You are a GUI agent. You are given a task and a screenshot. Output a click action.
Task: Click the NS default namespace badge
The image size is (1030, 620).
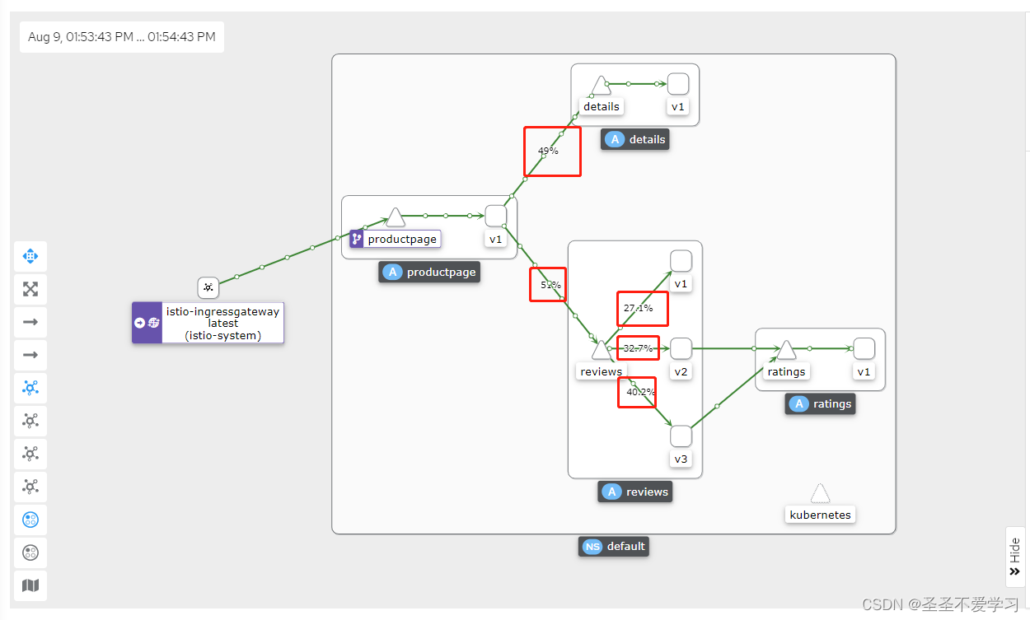(614, 546)
